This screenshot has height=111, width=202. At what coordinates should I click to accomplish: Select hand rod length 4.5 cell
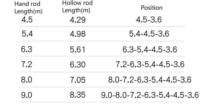pos(27,20)
